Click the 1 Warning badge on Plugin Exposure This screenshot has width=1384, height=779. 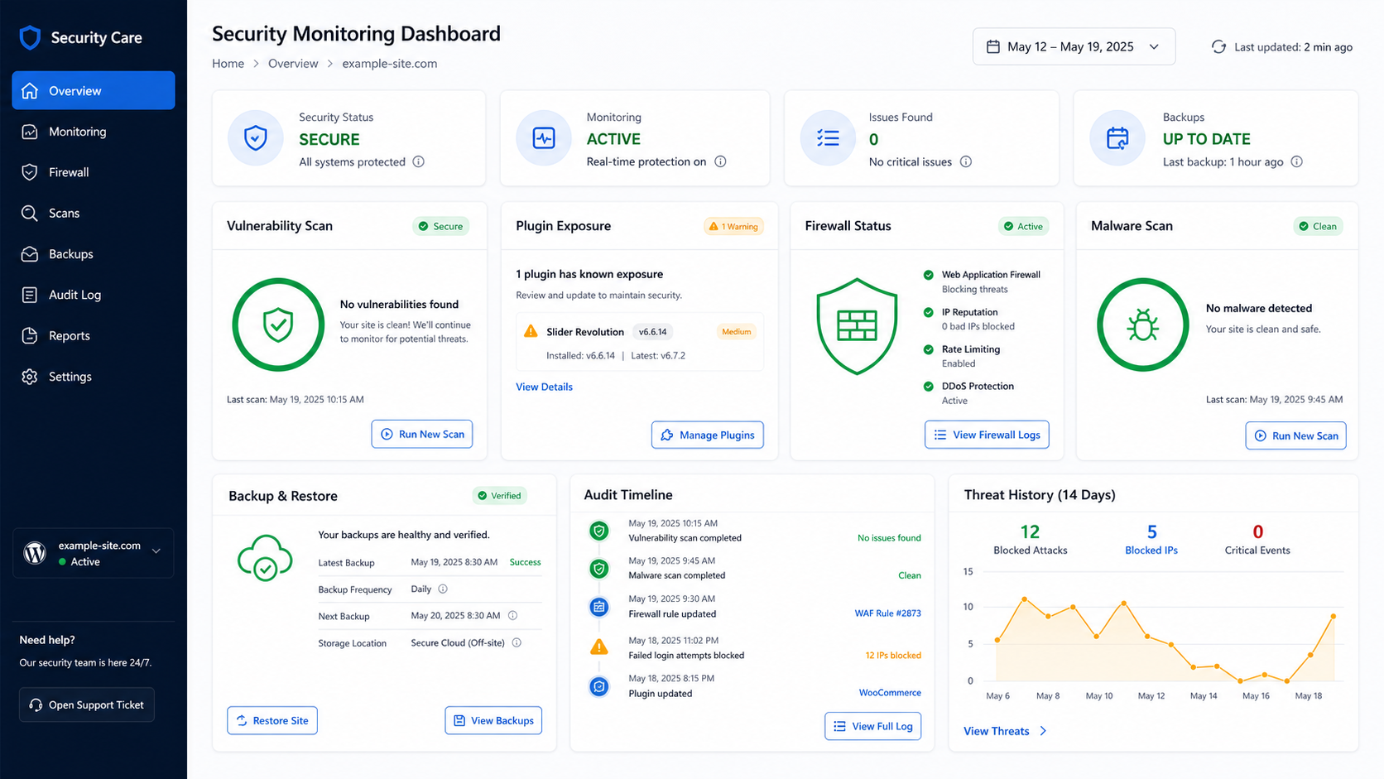(733, 226)
